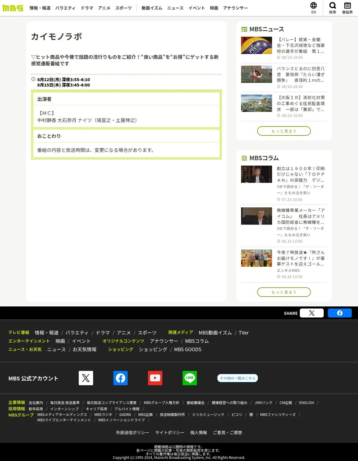
Task: Open TVer footer link
Action: click(x=244, y=333)
